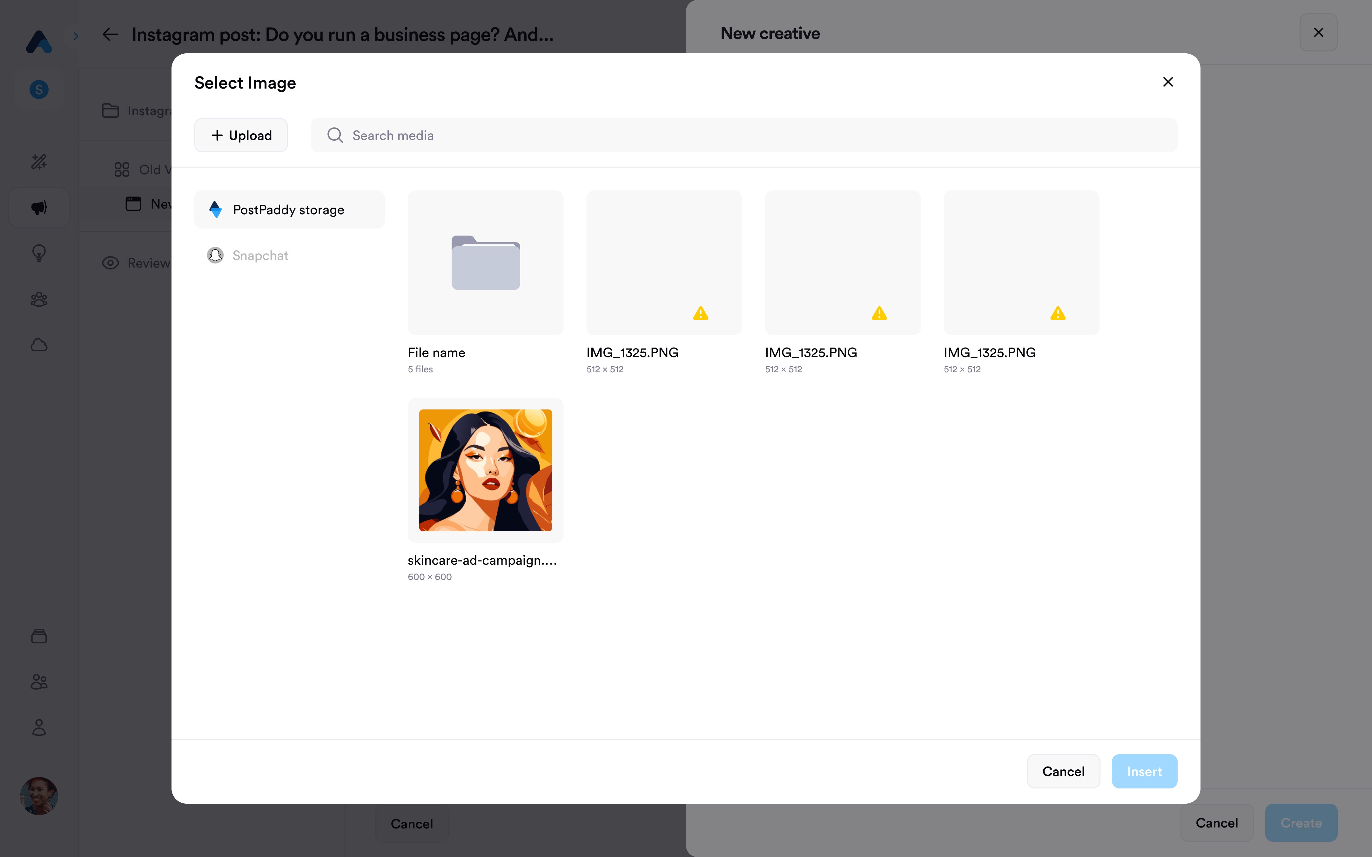
Task: Click the megaphone campaigns sidebar icon
Action: pyautogui.click(x=38, y=208)
